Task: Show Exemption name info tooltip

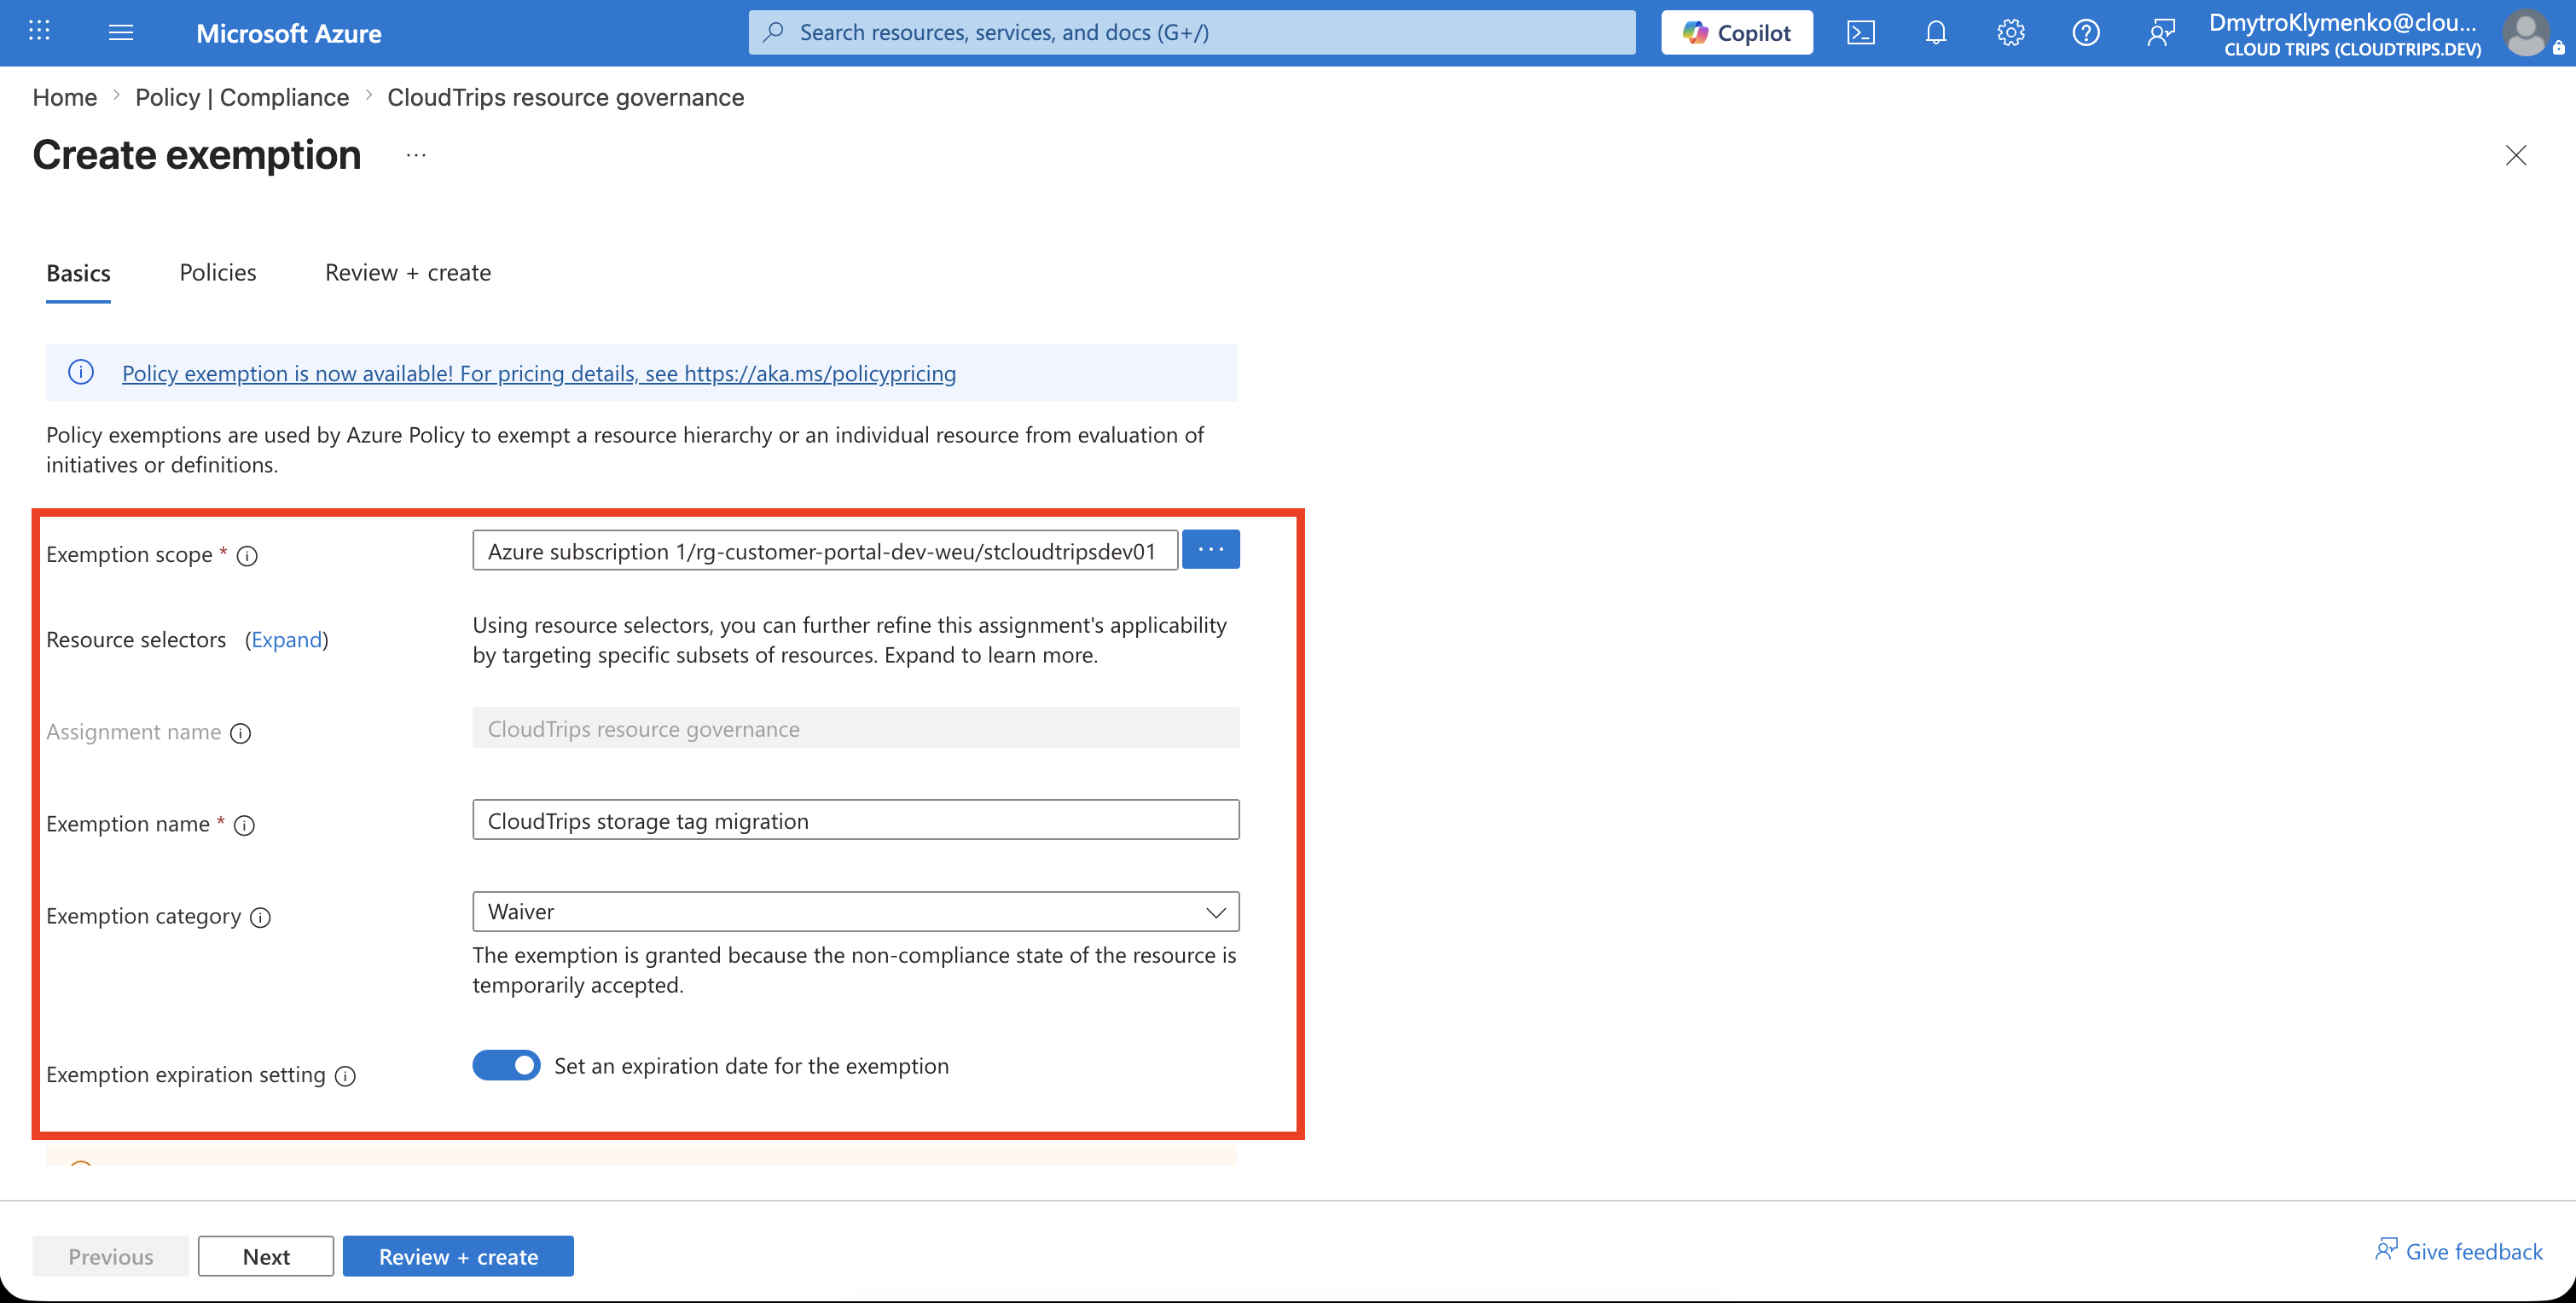Action: (x=244, y=825)
